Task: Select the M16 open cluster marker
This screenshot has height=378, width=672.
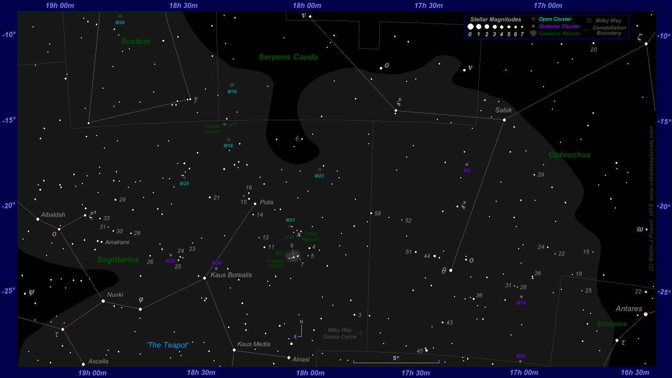Action: [232, 85]
